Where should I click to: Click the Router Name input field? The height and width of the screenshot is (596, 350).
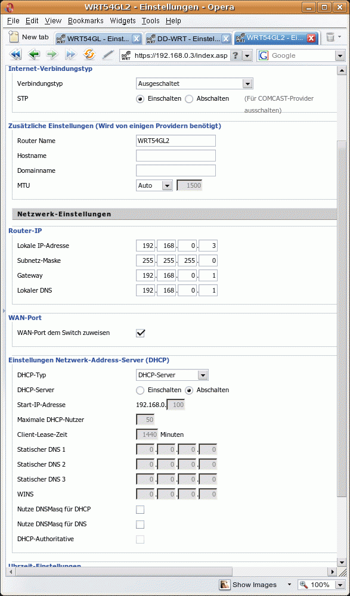176,141
